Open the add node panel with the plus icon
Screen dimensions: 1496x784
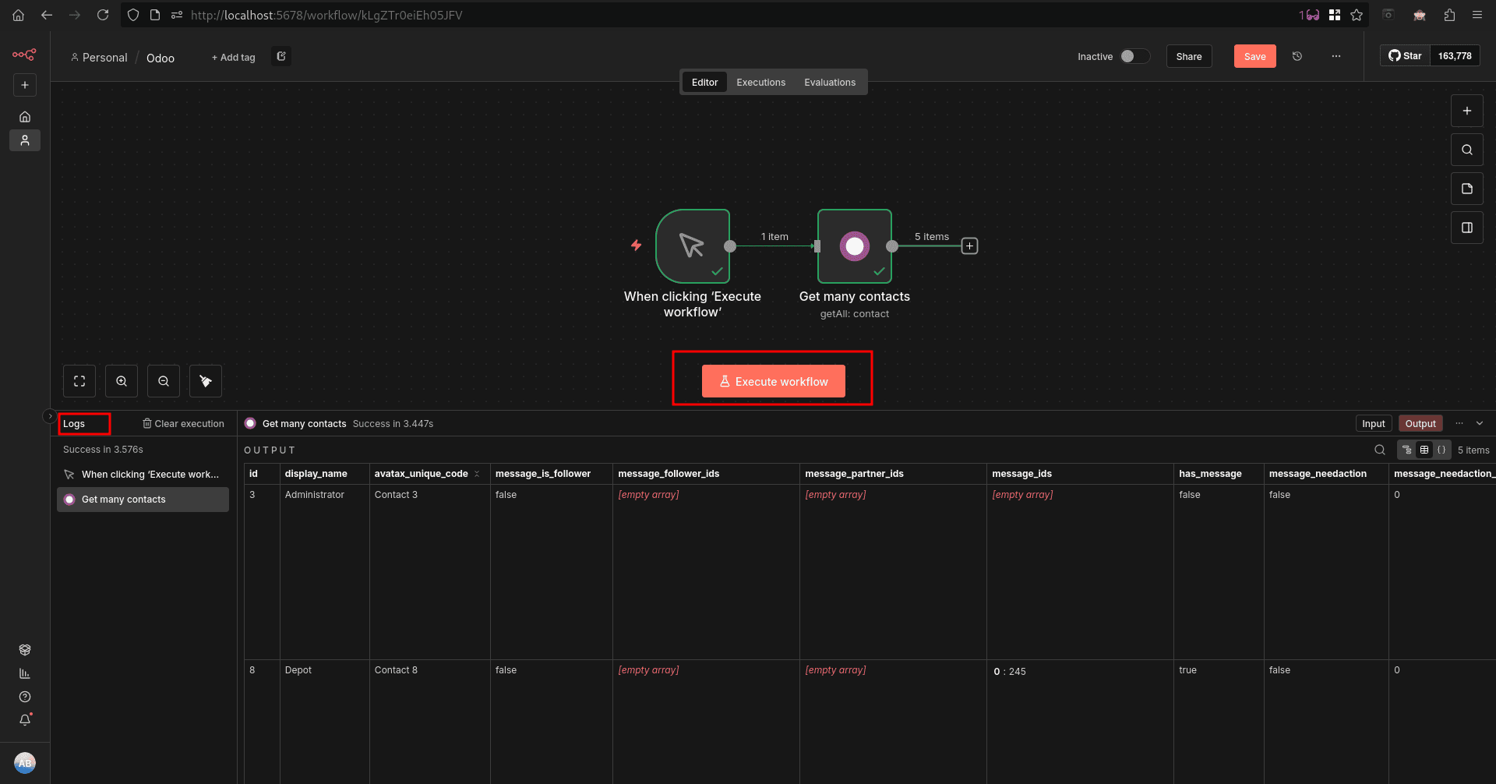(x=1467, y=111)
